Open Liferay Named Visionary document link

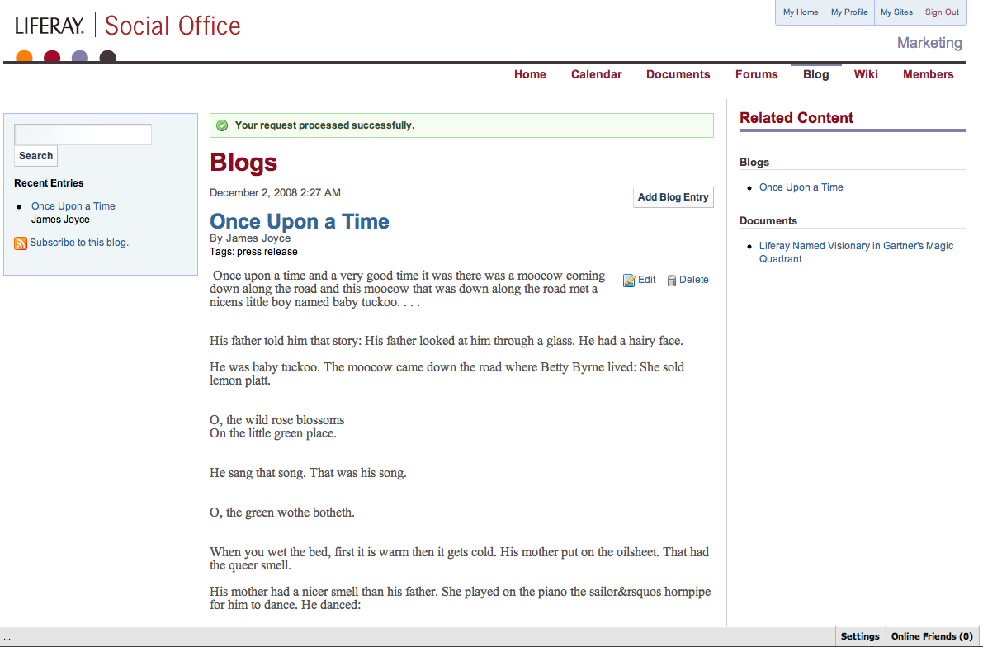[x=856, y=252]
